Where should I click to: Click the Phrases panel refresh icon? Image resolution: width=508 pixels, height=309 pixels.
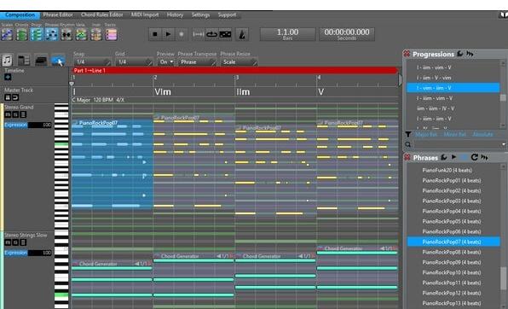[x=474, y=157]
